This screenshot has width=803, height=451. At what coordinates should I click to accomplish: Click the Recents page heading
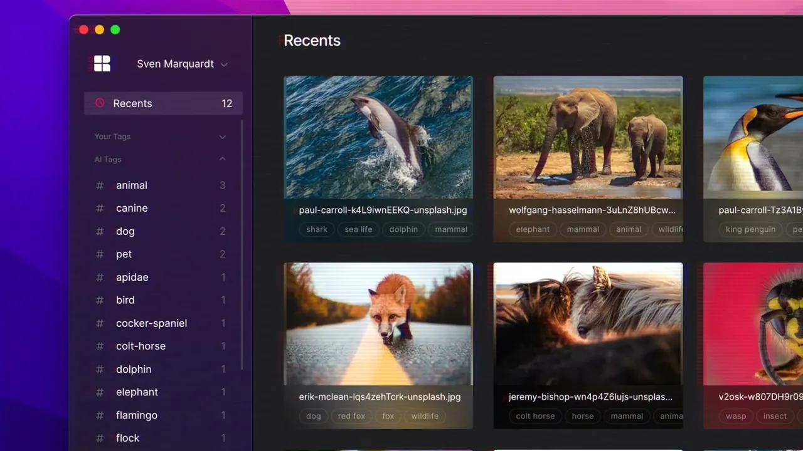(x=312, y=41)
